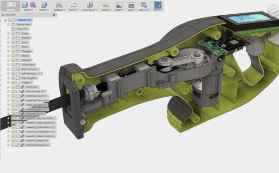This screenshot has height=173, width=279.
Task: Click the Make 3D print icon
Action: (x=131, y=5)
